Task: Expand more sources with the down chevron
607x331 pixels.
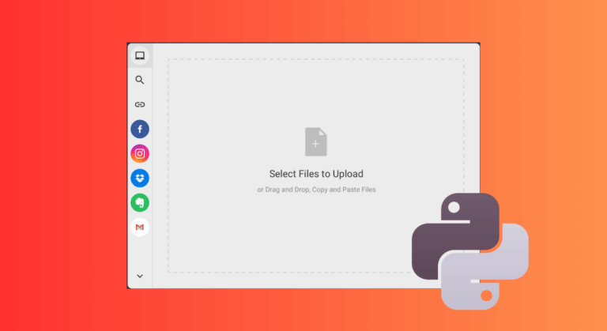Action: click(x=140, y=276)
